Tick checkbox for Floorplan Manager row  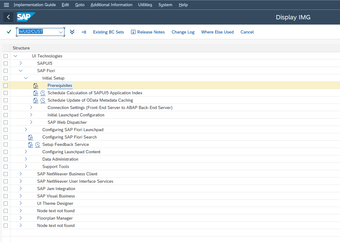(6, 218)
